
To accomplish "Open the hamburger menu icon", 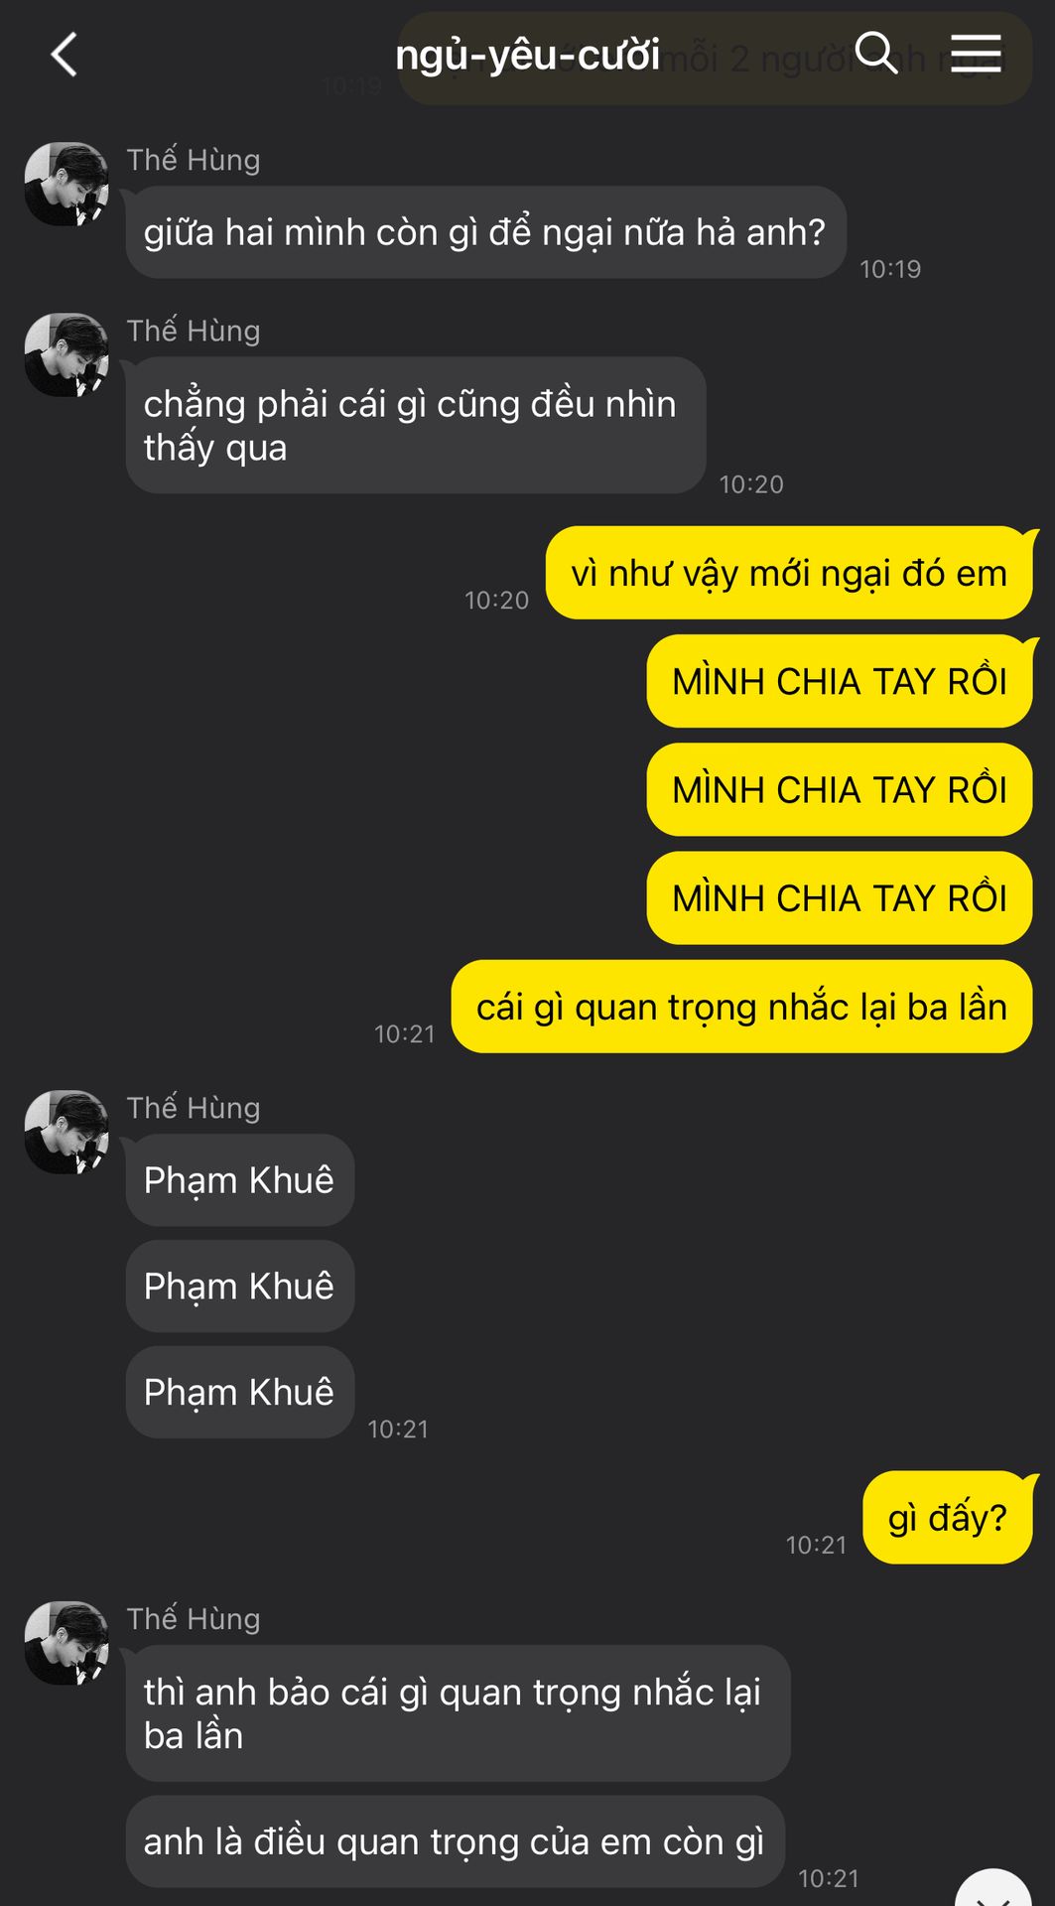I will (x=976, y=53).
